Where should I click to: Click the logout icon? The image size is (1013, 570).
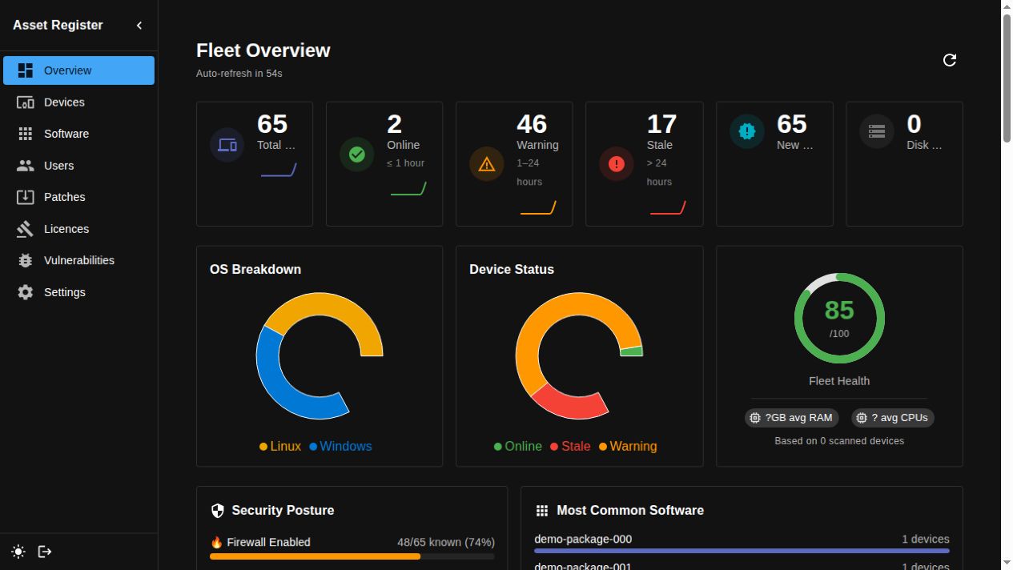click(45, 552)
